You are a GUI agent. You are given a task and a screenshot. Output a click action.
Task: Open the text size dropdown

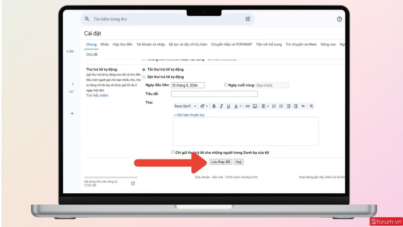click(204, 106)
